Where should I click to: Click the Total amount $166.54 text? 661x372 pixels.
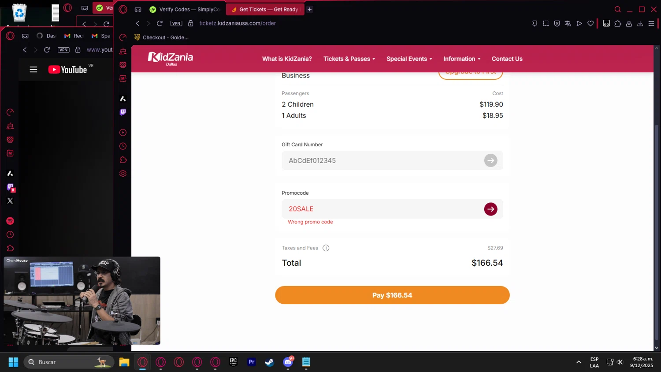click(x=487, y=263)
